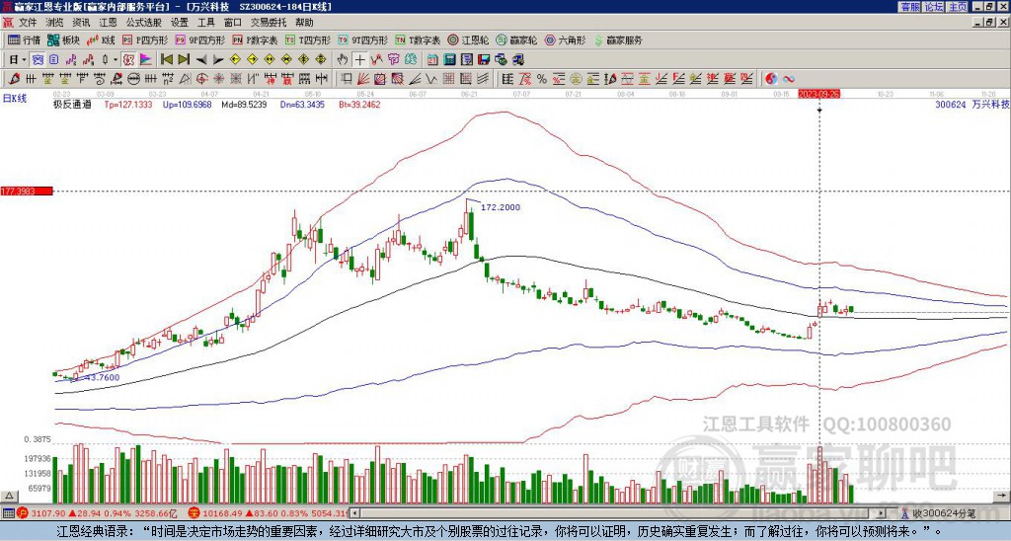Open the P数字表 number table

256,39
